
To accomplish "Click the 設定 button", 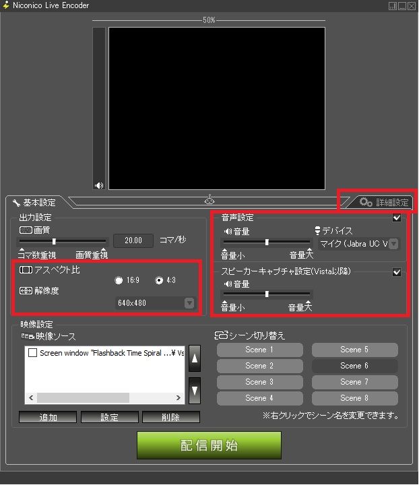I will click(x=110, y=417).
